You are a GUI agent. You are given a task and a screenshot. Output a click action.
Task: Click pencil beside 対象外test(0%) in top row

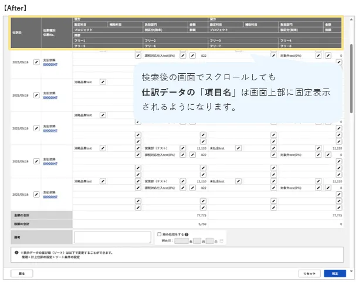pyautogui.click(x=319, y=55)
